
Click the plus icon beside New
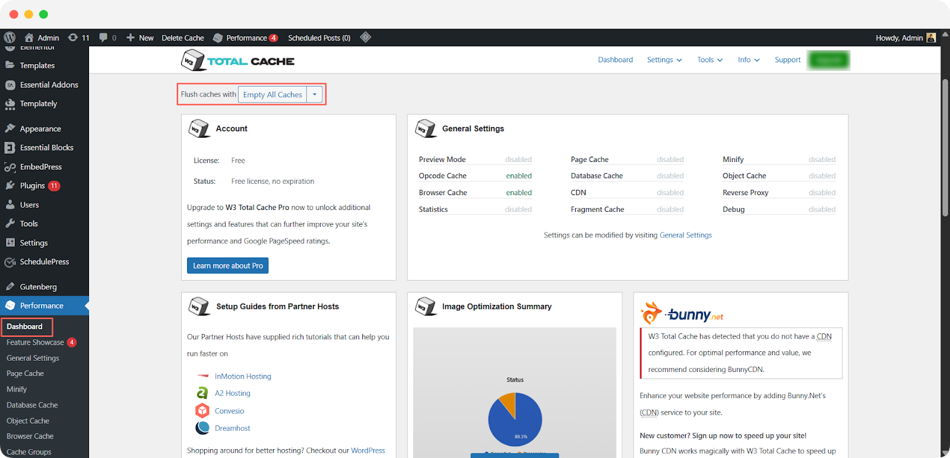[131, 37]
